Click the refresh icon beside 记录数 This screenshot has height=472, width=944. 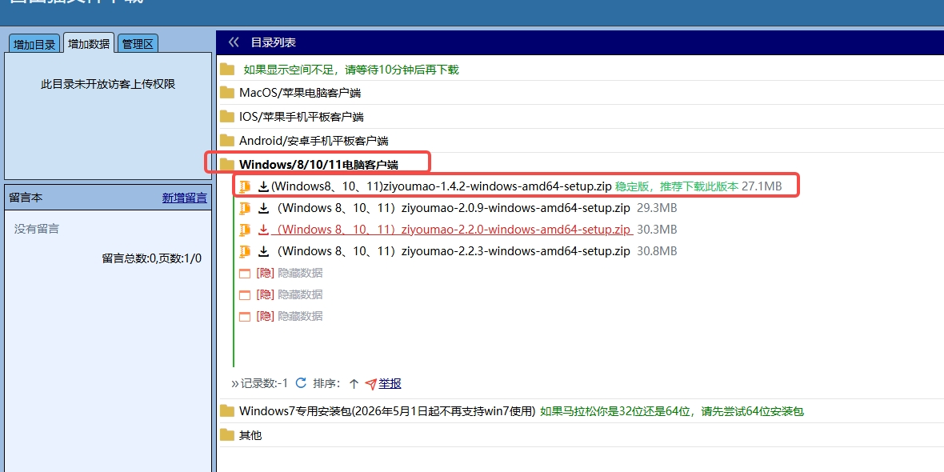pos(301,383)
